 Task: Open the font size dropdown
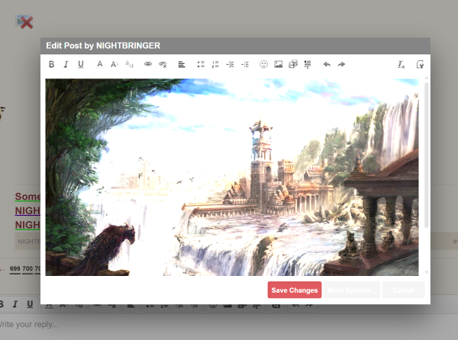click(114, 65)
